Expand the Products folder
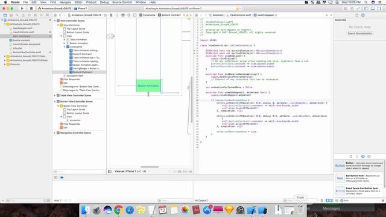This screenshot has width=386, height=217. [x=5, y=64]
